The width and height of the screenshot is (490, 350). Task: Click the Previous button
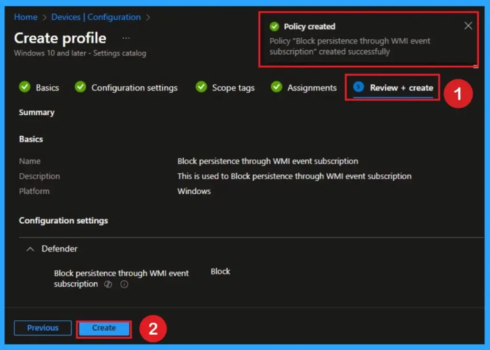click(42, 328)
